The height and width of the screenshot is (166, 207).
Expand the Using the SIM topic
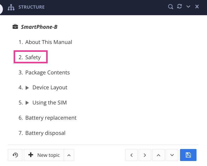(x=27, y=103)
